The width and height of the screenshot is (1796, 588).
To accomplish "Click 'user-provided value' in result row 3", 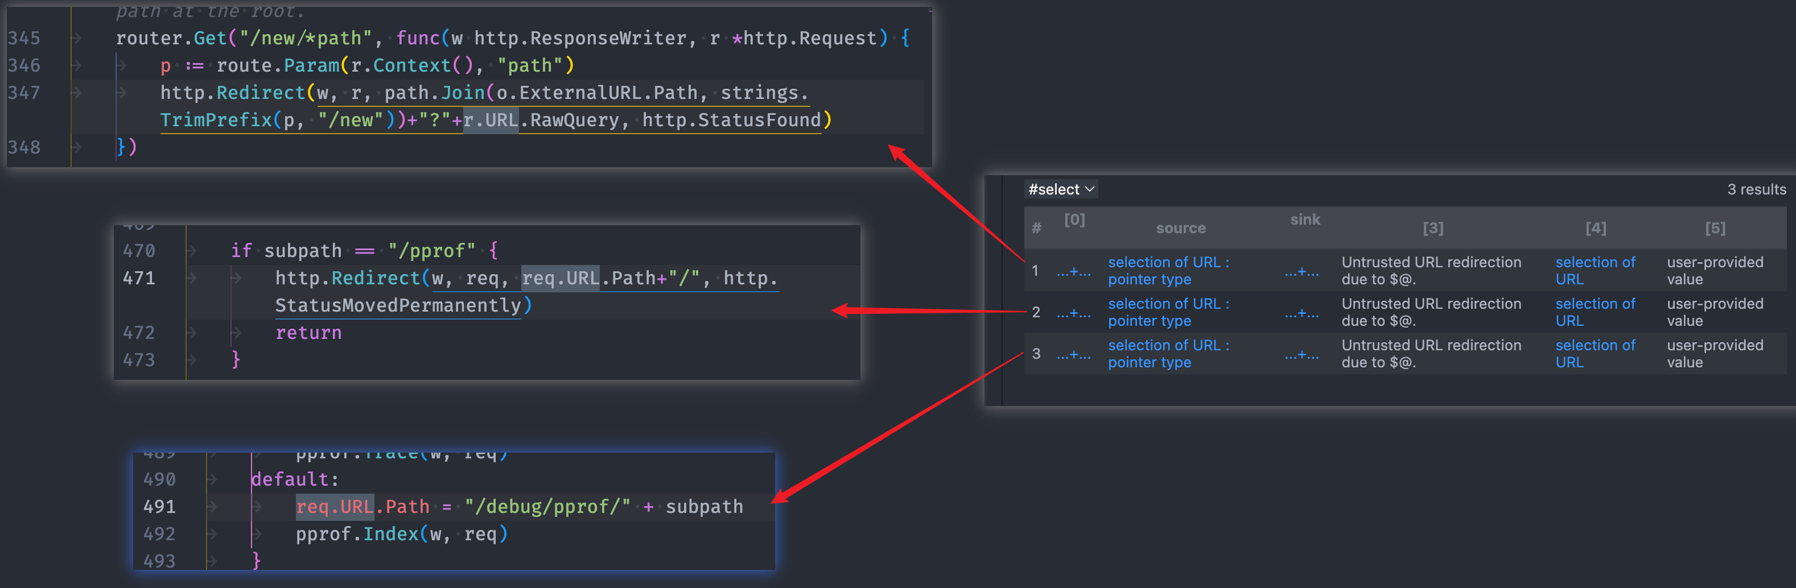I will (x=1715, y=353).
